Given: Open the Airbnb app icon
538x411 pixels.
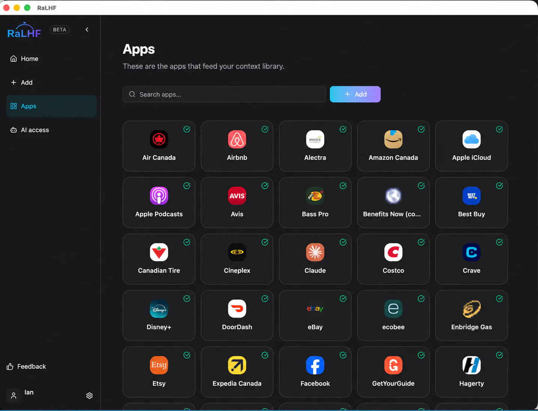Looking at the screenshot, I should [x=237, y=139].
